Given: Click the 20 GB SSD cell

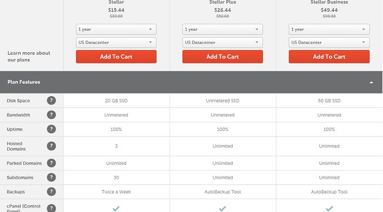Looking at the screenshot, I should point(116,101).
